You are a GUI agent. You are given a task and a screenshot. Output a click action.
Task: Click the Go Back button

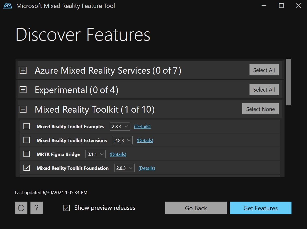coord(196,208)
